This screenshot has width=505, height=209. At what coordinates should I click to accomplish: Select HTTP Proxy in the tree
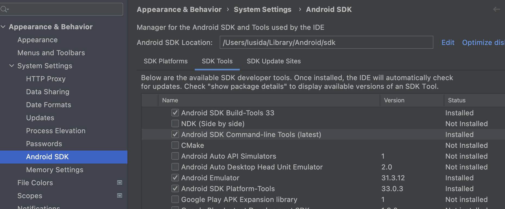click(x=46, y=79)
